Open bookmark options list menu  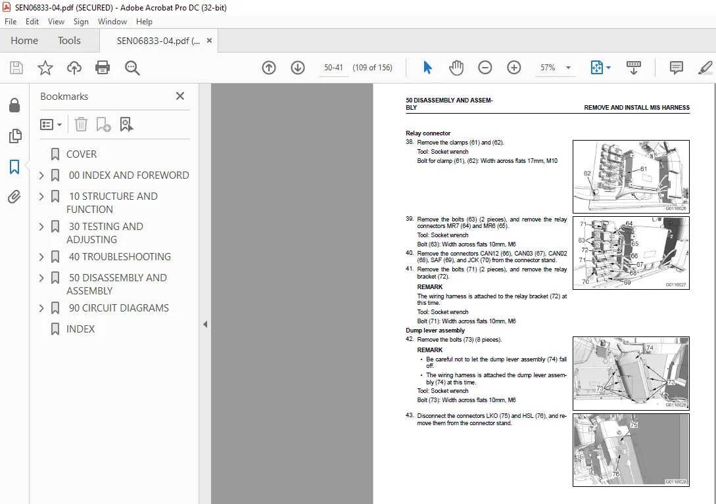point(51,124)
